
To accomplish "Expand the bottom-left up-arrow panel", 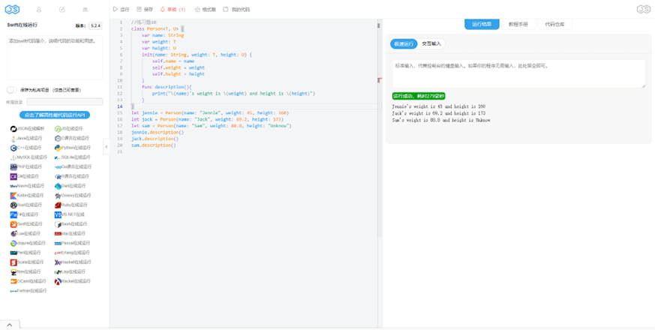I will coord(10,325).
